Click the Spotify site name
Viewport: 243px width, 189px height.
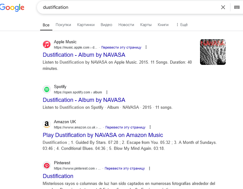[x=60, y=87]
